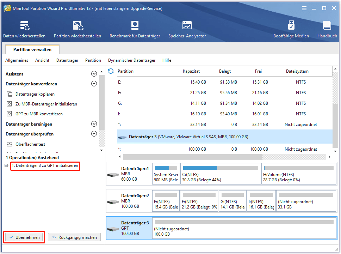Click Rückgängig machen button
Screen dimensions: 341x254
(x=74, y=237)
